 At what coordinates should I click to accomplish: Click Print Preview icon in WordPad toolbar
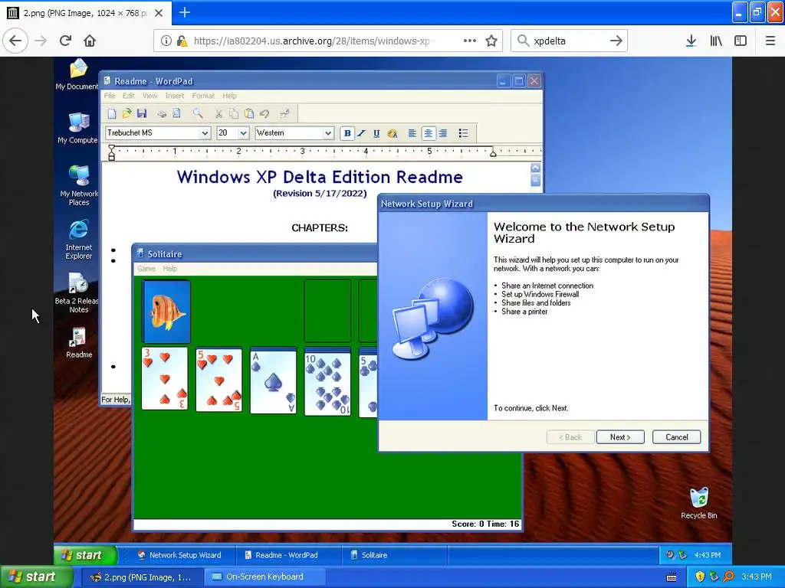point(177,113)
